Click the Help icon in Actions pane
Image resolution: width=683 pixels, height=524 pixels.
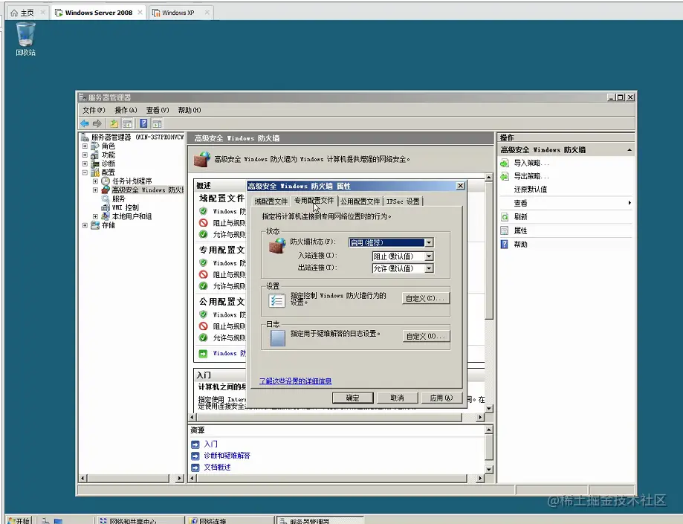pos(505,244)
